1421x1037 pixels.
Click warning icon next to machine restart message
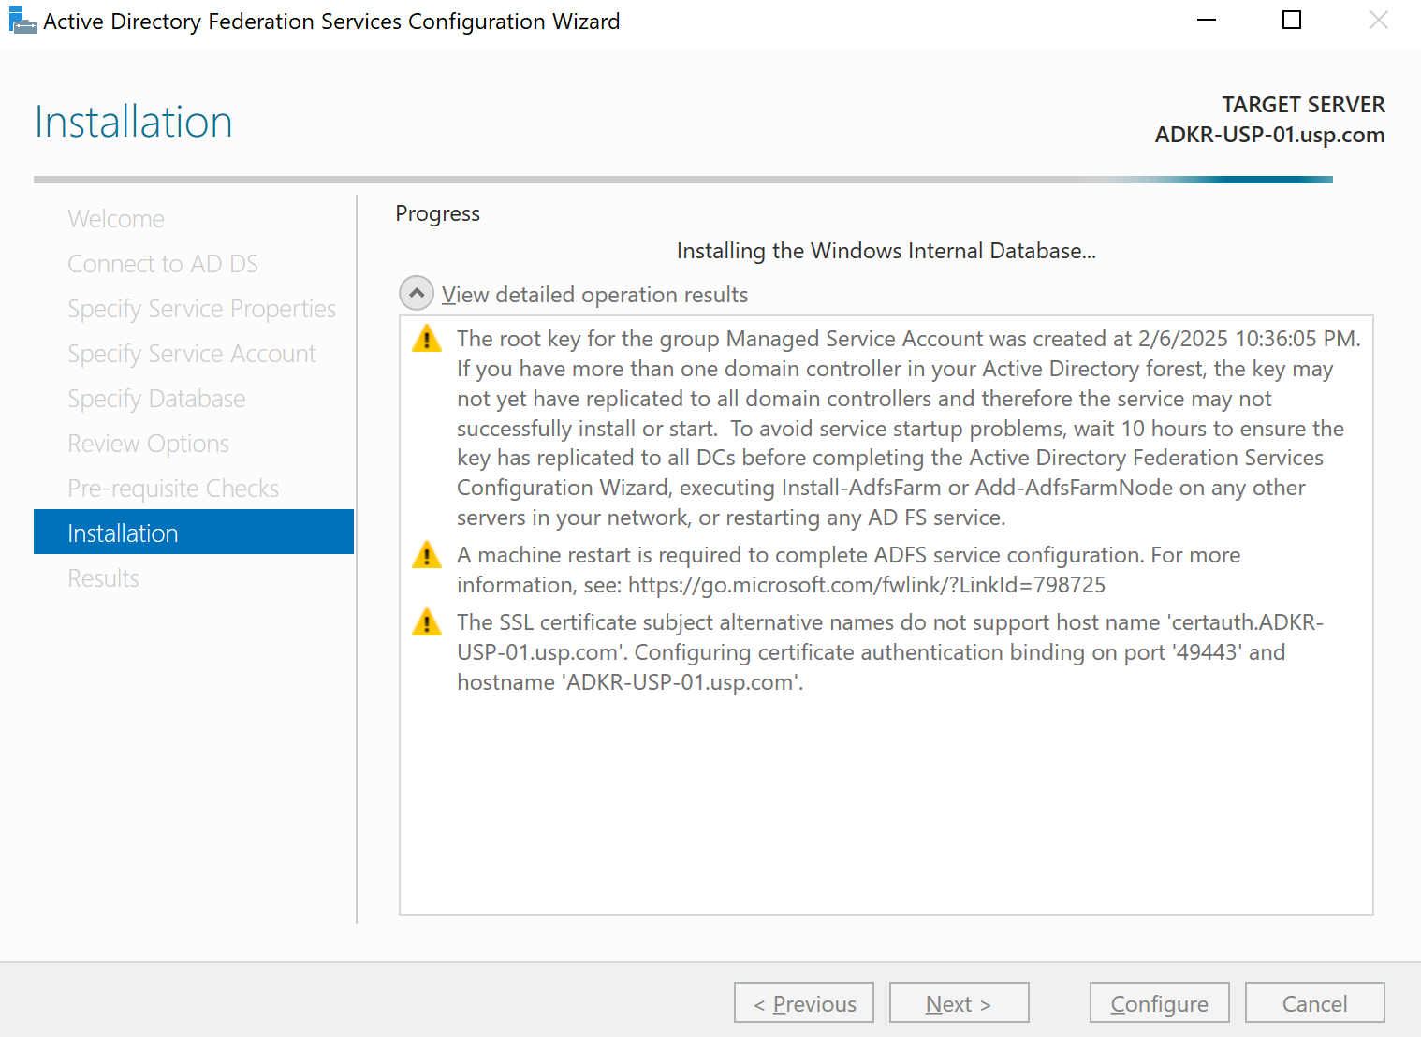pos(427,554)
